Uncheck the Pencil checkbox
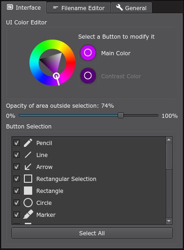The width and height of the screenshot is (184, 250). (x=17, y=143)
